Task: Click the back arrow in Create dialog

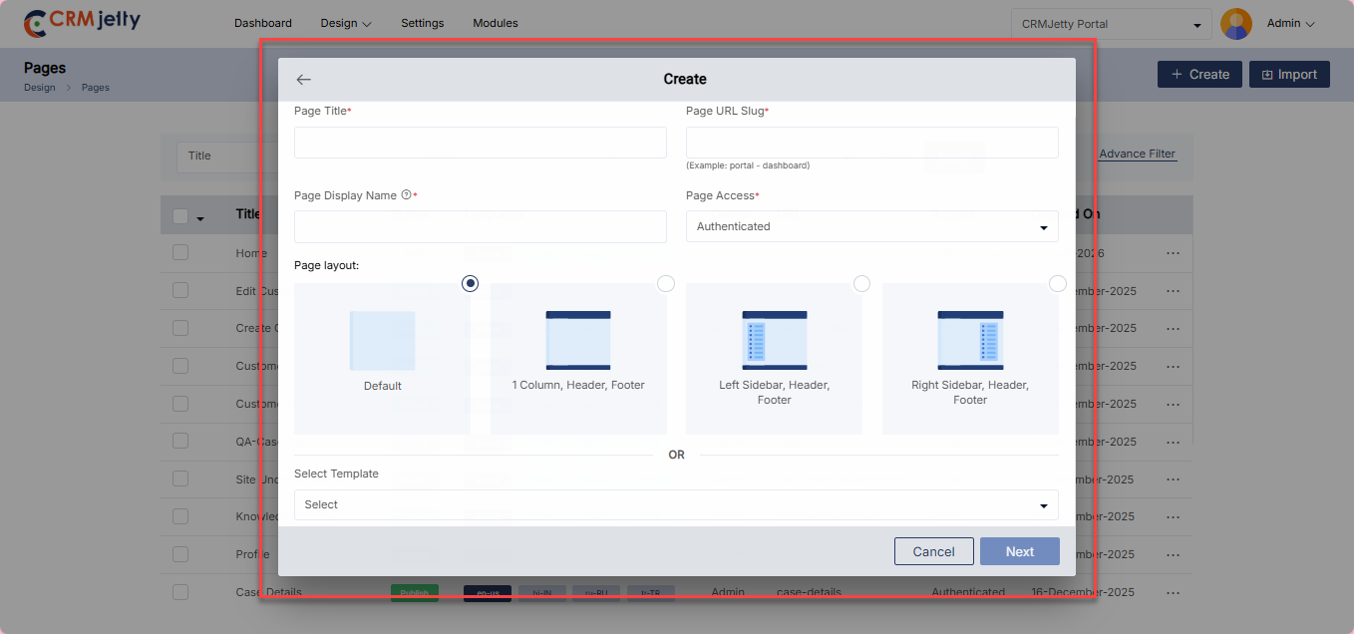Action: (304, 80)
